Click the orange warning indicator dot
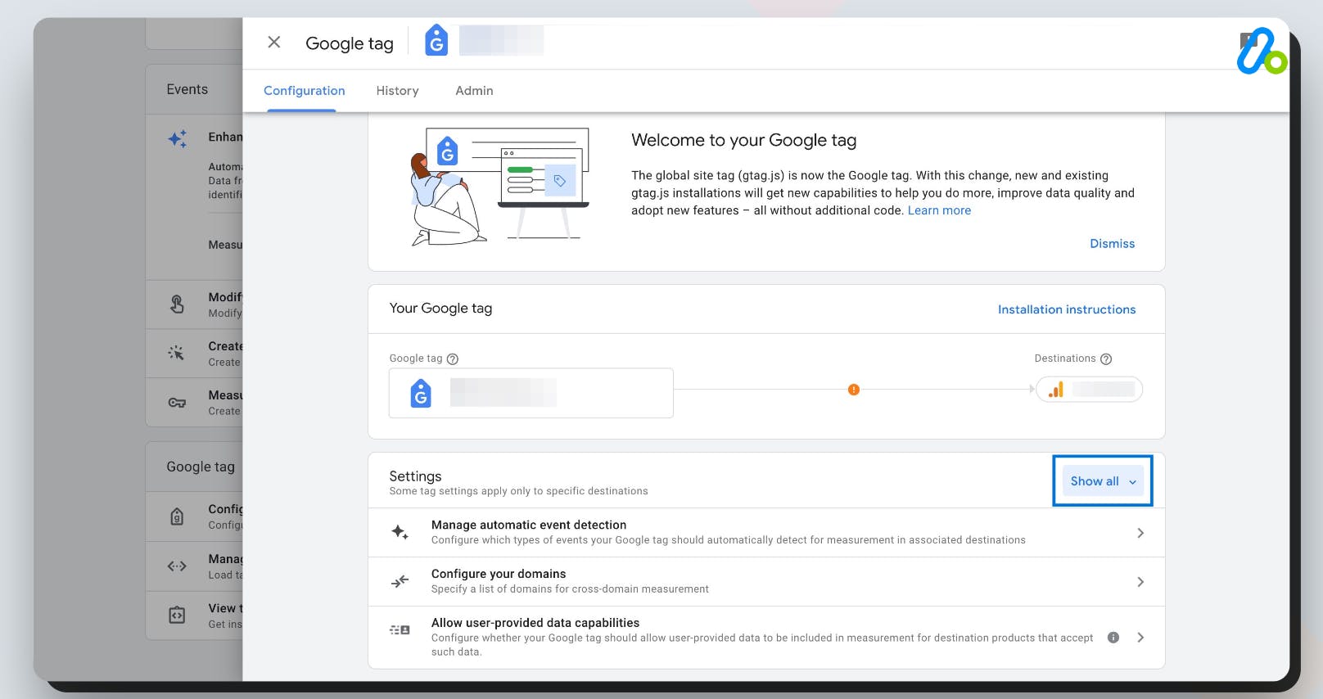 tap(854, 390)
